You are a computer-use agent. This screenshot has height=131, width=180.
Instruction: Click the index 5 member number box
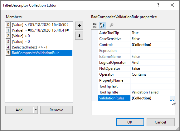pos(8,53)
